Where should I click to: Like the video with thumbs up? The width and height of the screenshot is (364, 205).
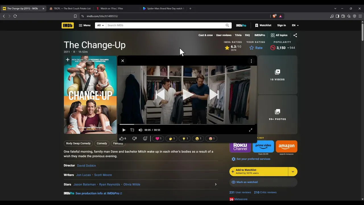(x=123, y=138)
